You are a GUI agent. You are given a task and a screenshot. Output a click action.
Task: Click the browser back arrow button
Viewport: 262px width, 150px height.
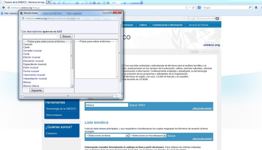pos(4,7)
